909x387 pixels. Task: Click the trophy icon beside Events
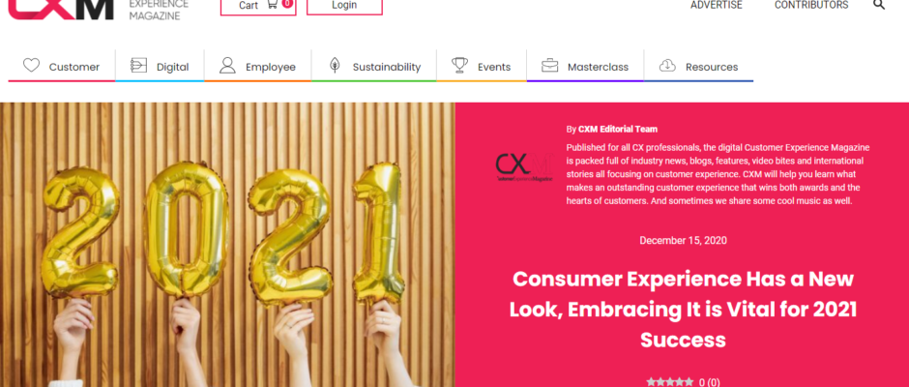459,66
